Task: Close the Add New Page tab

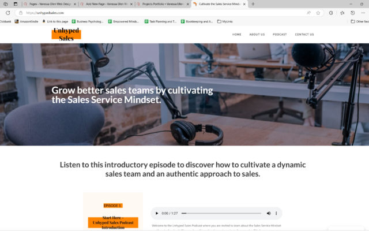Action: pos(131,4)
